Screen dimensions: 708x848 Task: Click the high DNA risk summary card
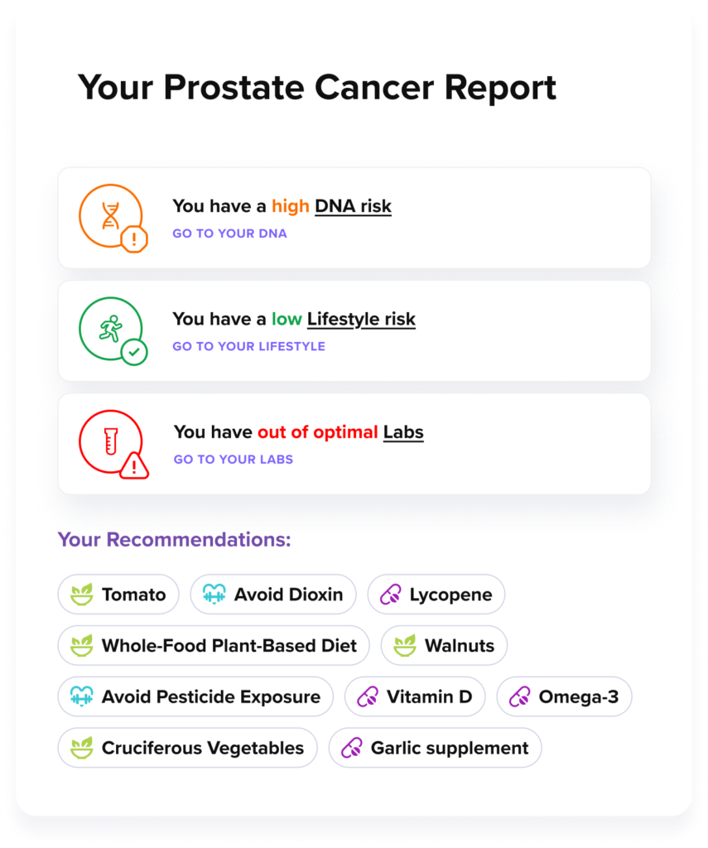point(354,217)
